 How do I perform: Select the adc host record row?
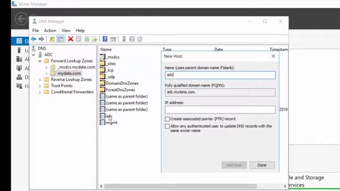click(x=109, y=116)
